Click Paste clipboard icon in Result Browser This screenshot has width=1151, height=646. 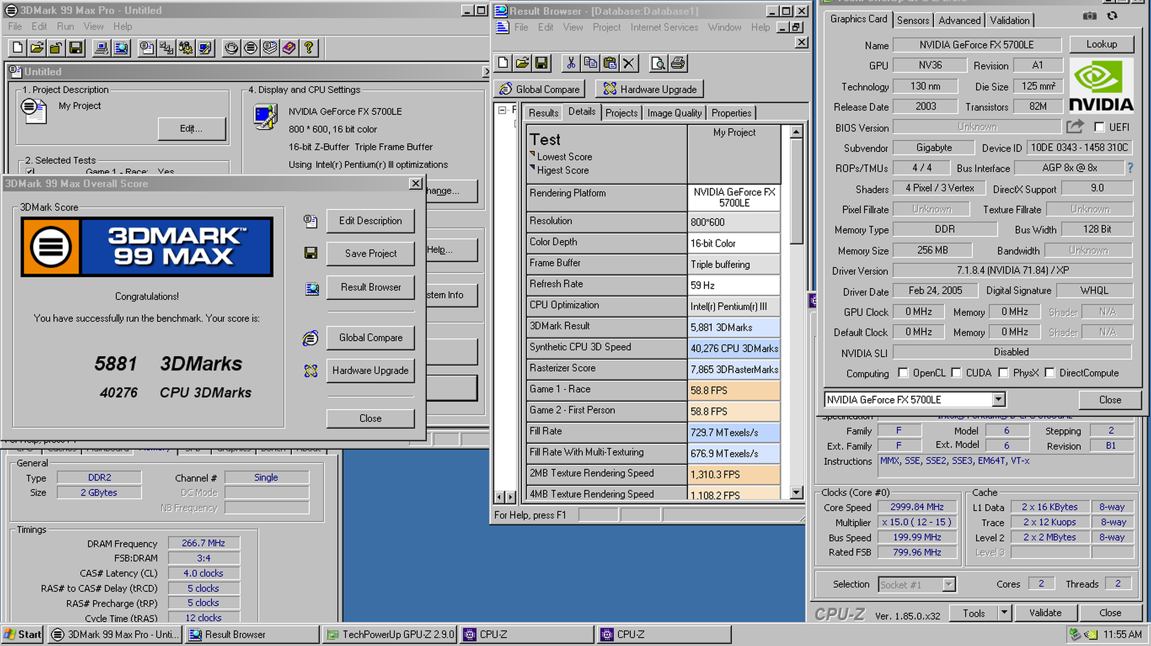[x=610, y=63]
